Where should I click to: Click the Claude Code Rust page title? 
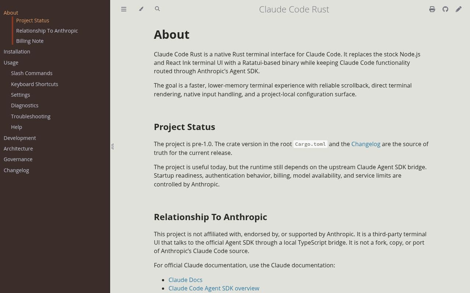pyautogui.click(x=294, y=9)
